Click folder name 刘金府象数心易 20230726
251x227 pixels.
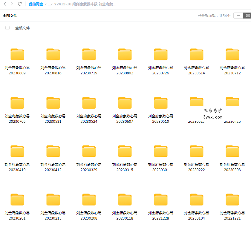(x=160, y=70)
